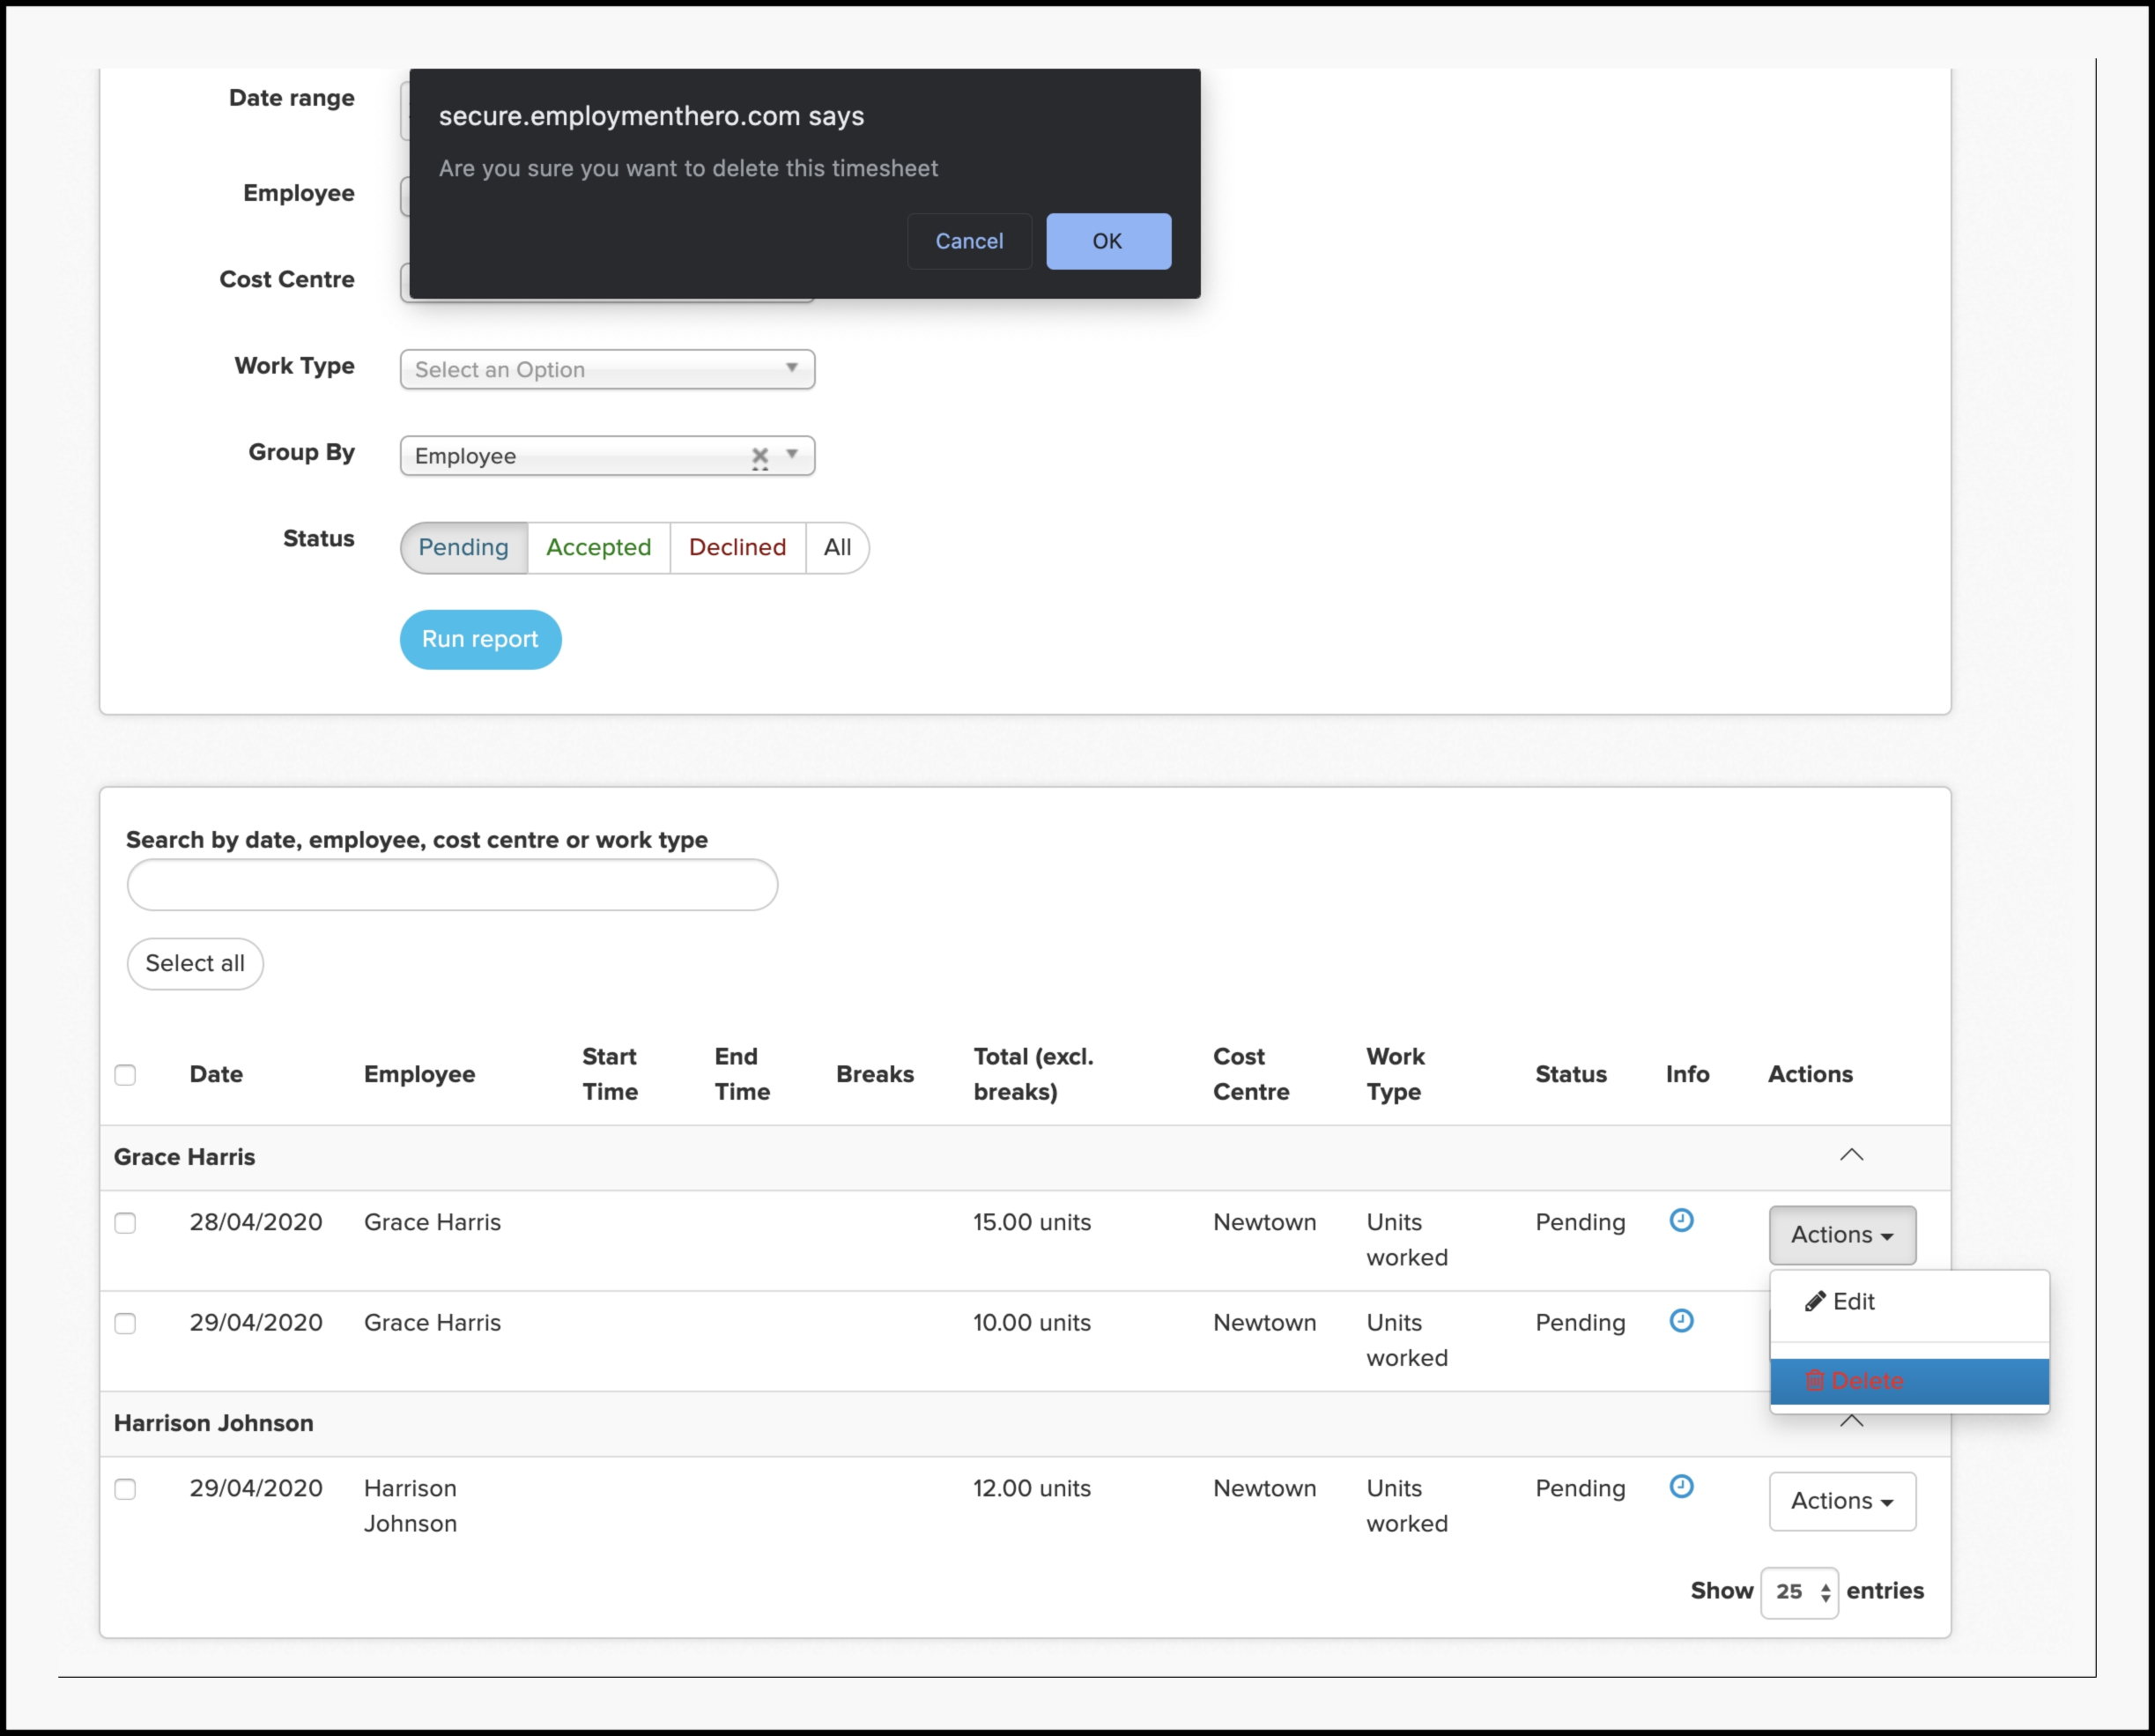2155x1736 pixels.
Task: Clear Group By selection with X icon
Action: [759, 456]
